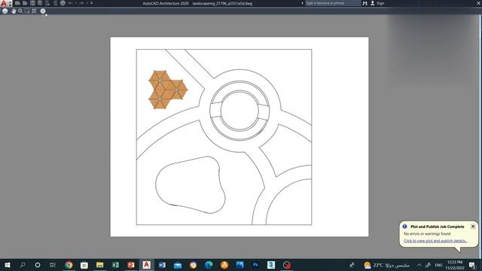Click the Sign In user icon
The image size is (482, 271).
[x=372, y=3]
